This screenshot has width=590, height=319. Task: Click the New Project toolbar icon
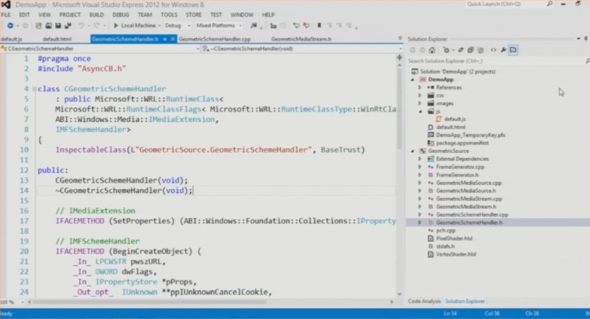click(x=38, y=26)
